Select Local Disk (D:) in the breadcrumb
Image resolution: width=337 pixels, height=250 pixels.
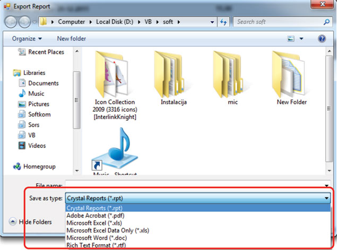point(115,22)
